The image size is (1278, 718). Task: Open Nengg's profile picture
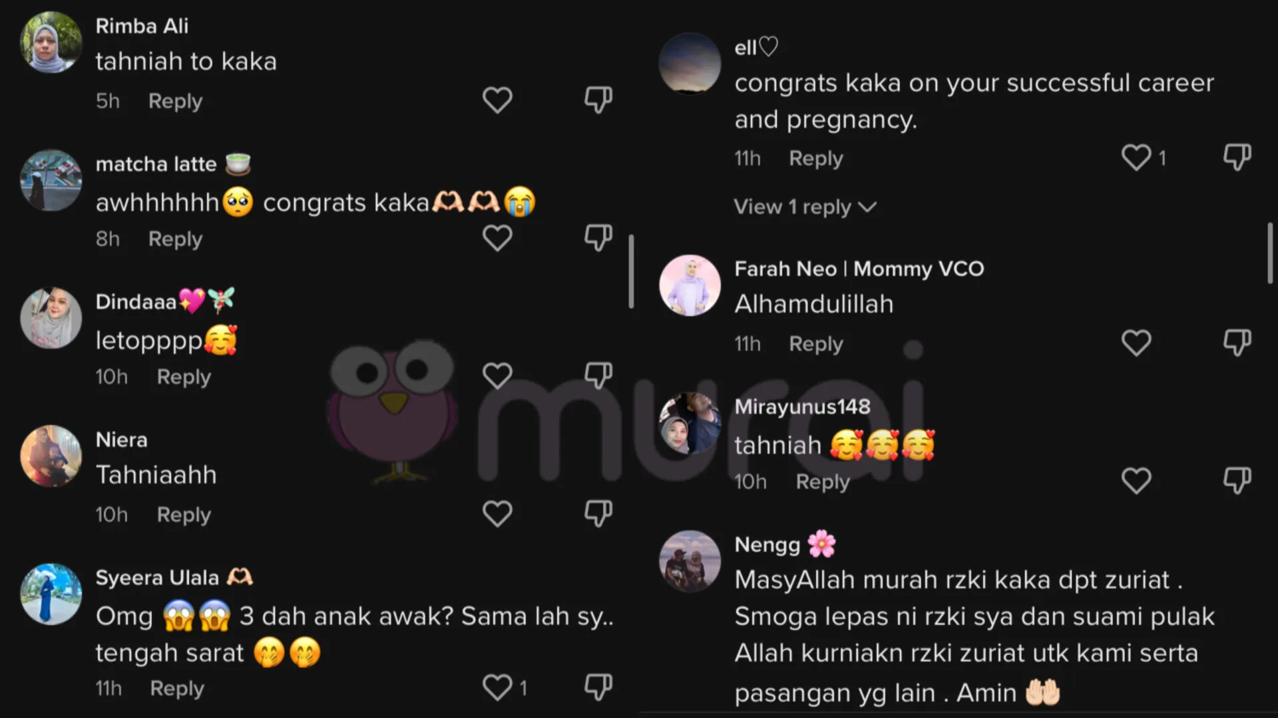(x=690, y=560)
